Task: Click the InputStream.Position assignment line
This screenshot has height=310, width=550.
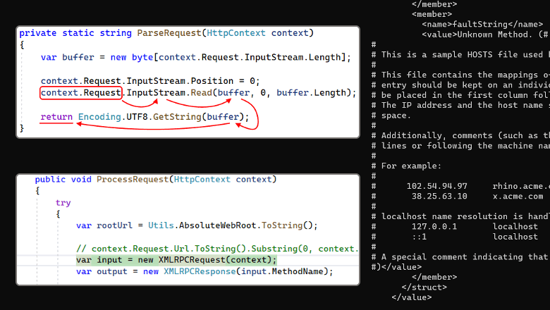Action: tap(150, 81)
